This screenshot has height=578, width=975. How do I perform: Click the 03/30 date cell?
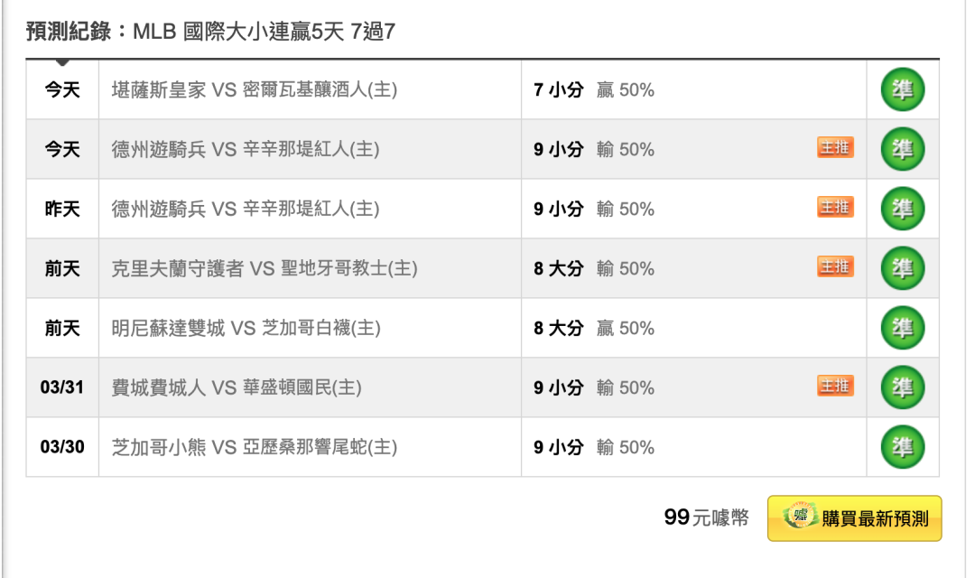[x=62, y=447]
